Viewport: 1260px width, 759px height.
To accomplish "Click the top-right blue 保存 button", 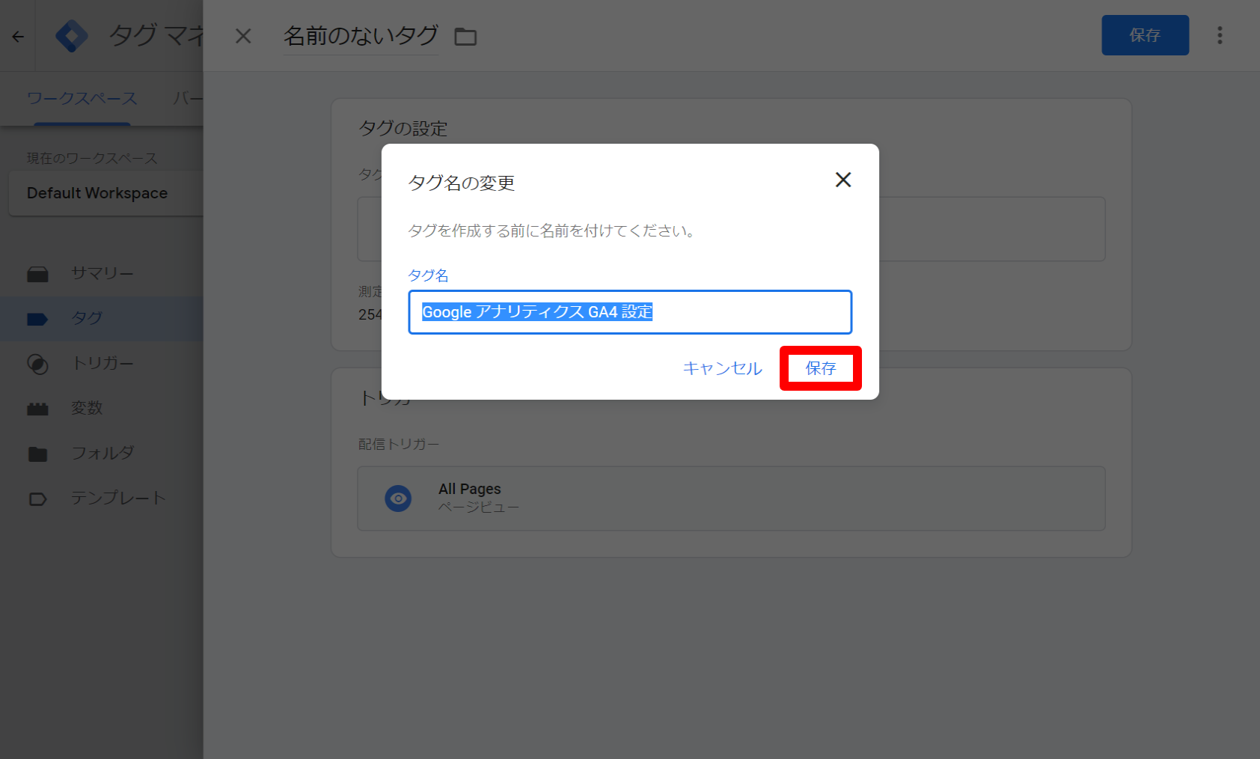I will point(1145,35).
